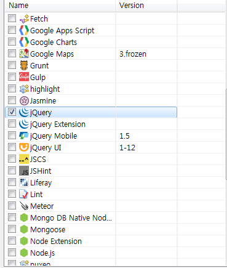Enable the Fetch checkbox
The width and height of the screenshot is (227, 268).
click(12, 18)
